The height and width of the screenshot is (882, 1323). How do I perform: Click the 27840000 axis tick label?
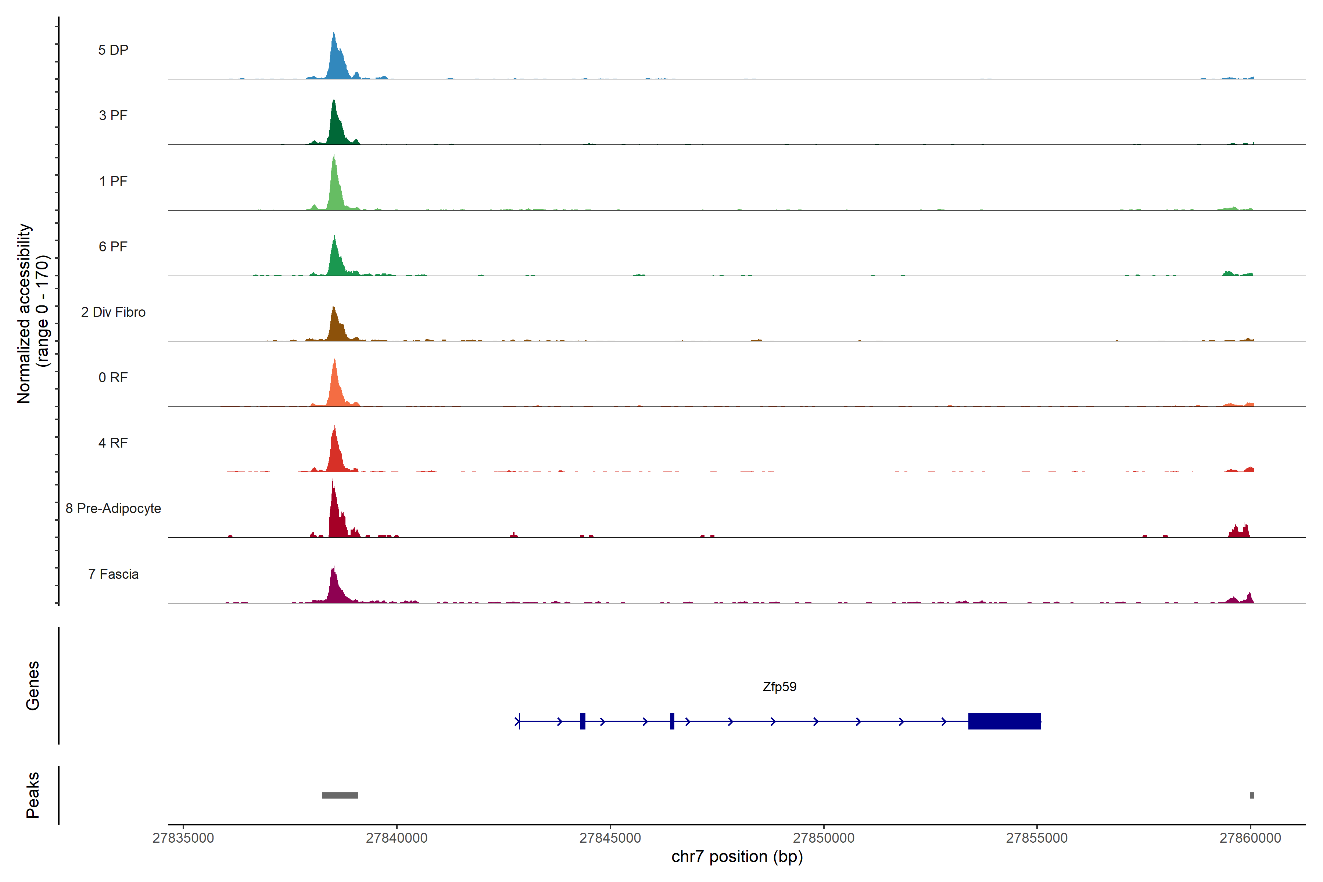(x=397, y=838)
